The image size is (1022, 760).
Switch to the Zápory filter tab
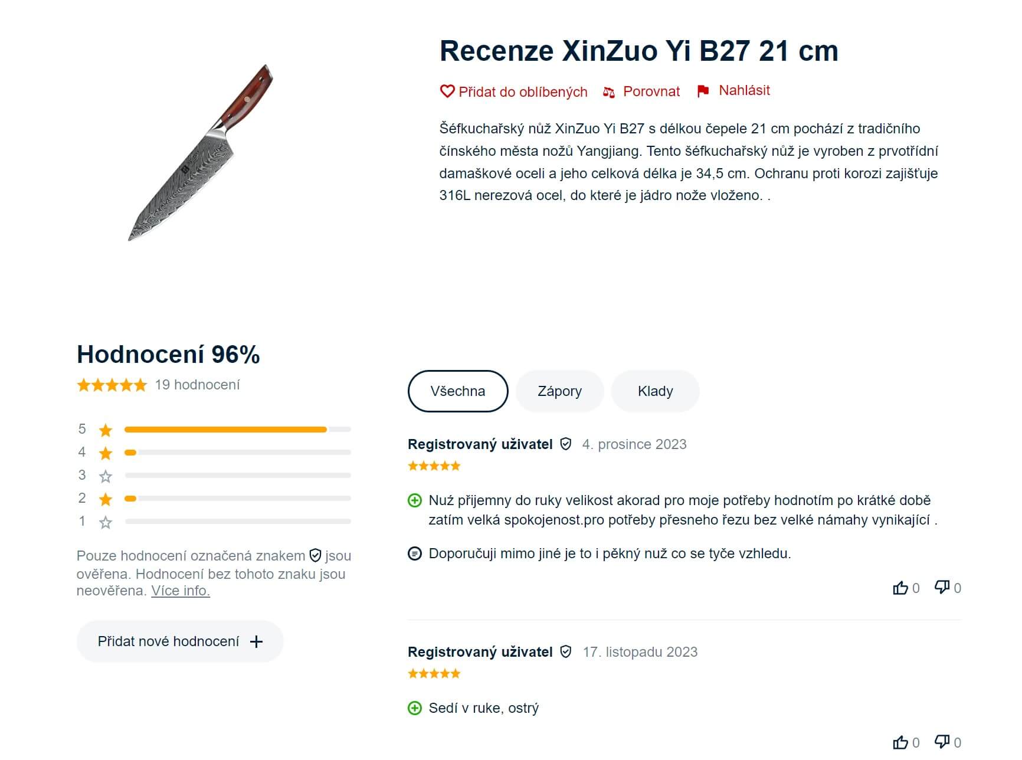(559, 391)
